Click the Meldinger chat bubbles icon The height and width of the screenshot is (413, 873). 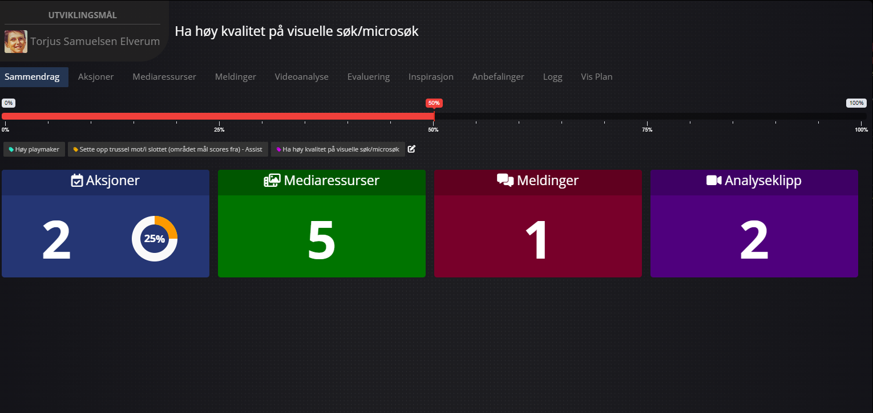pyautogui.click(x=505, y=181)
